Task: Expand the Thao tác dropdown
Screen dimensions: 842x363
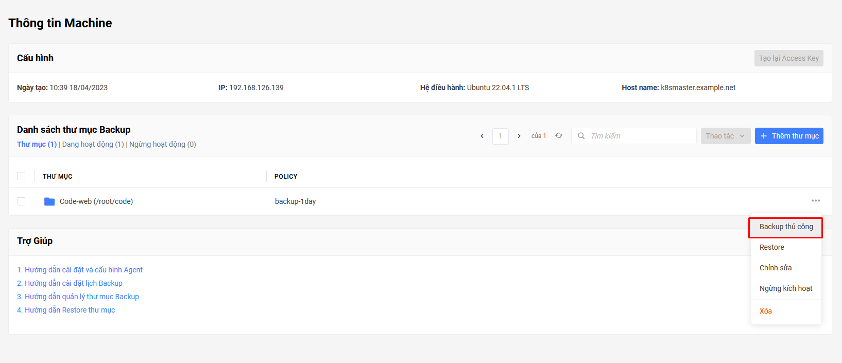Action: tap(726, 136)
